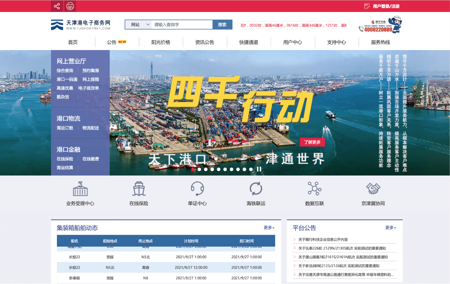Image resolution: width=450 pixels, height=284 pixels.
Task: Open the 在线保险 ship icon
Action: pos(139,189)
